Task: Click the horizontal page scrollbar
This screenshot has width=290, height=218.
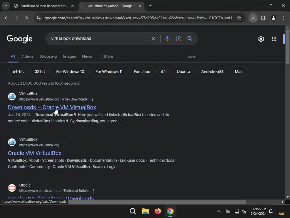Action: point(157,202)
